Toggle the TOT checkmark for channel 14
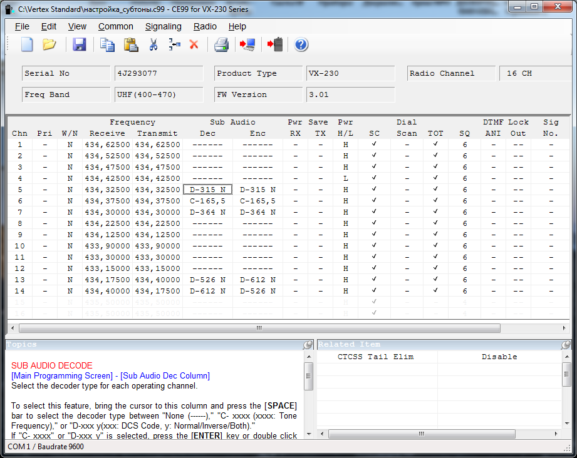This screenshot has height=458, width=577. tap(435, 290)
